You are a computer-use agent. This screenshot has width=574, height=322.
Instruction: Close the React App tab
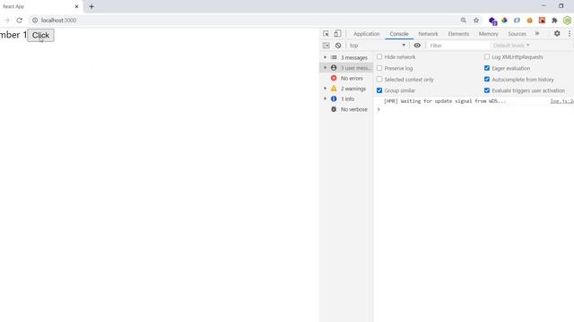(x=76, y=6)
